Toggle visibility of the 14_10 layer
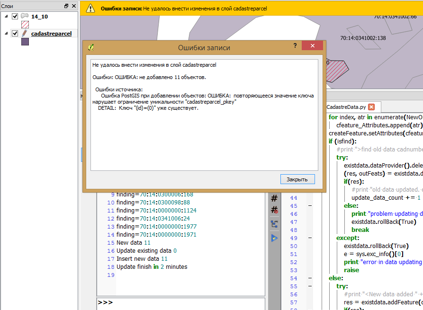423x310 pixels. coord(15,17)
